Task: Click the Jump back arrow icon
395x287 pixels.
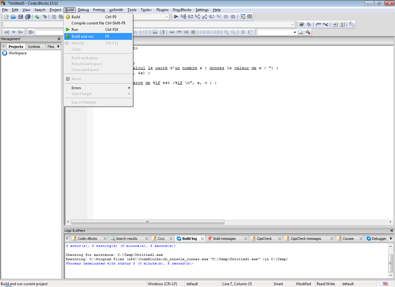Action: pyautogui.click(x=6, y=32)
